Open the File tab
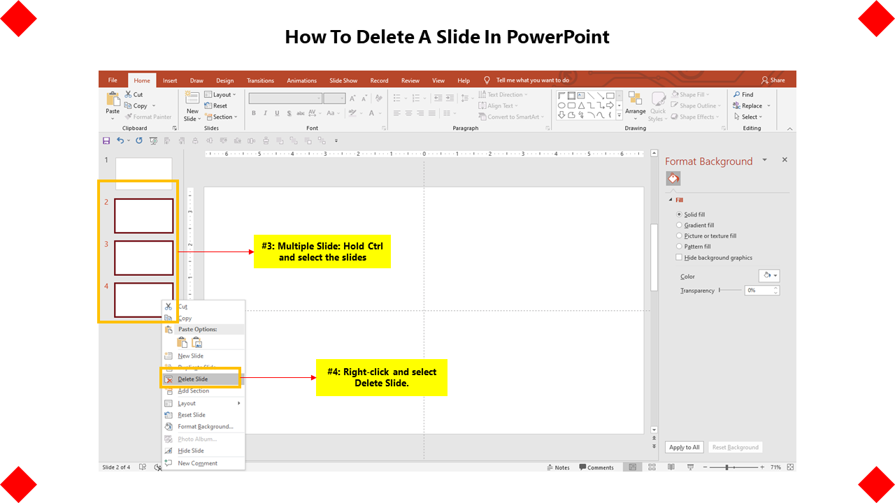 [x=113, y=80]
